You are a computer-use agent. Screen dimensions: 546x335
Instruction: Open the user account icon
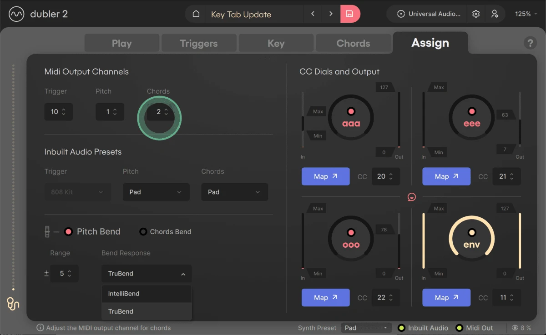495,14
